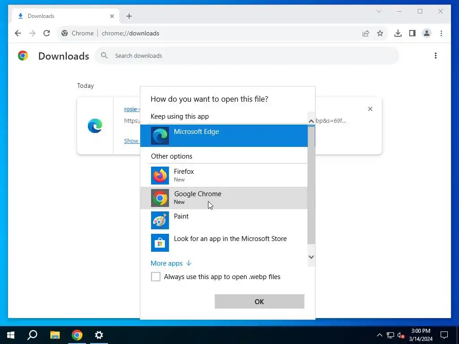Open the muted volume tray icon

[401, 335]
